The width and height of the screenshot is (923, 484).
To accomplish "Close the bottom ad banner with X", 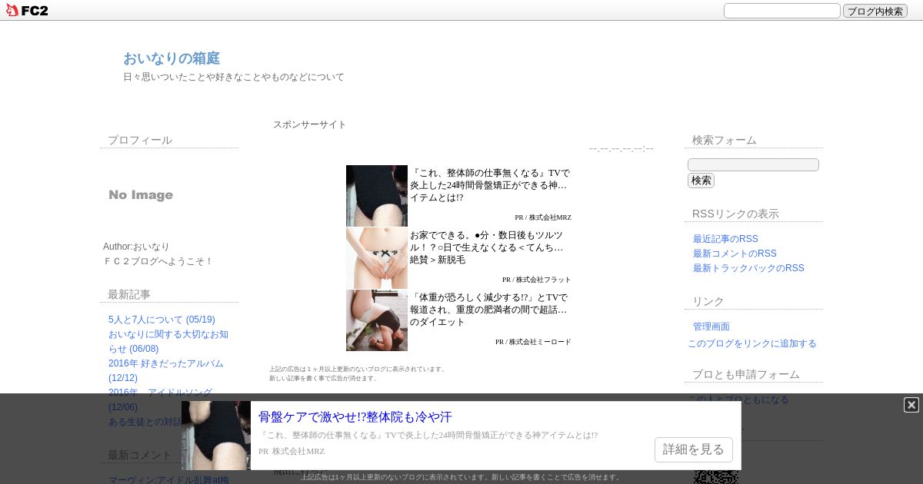I will click(x=911, y=405).
